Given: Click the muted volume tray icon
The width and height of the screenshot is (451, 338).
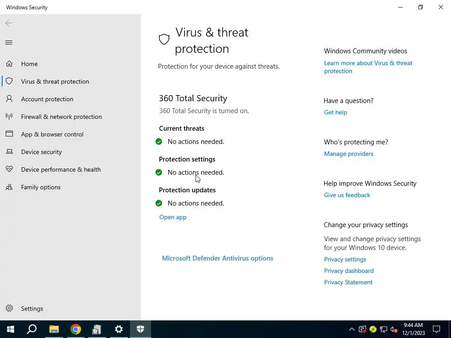Looking at the screenshot, I should [394, 329].
